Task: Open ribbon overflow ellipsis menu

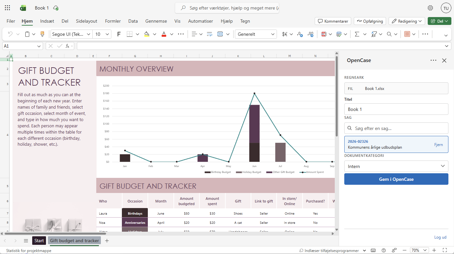Action: click(425, 34)
